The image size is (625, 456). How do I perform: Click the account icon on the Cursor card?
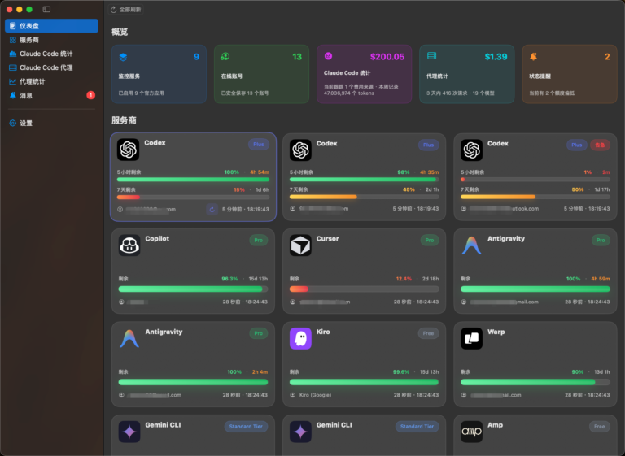tap(293, 302)
